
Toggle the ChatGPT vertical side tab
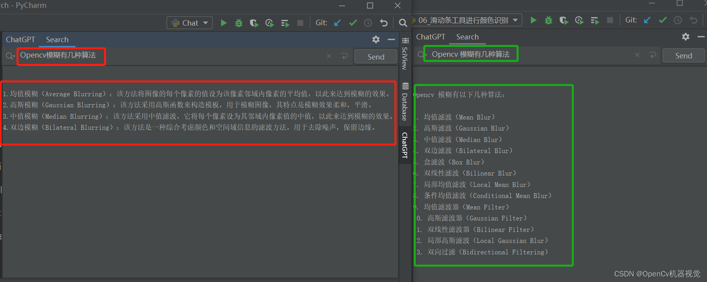tap(405, 145)
